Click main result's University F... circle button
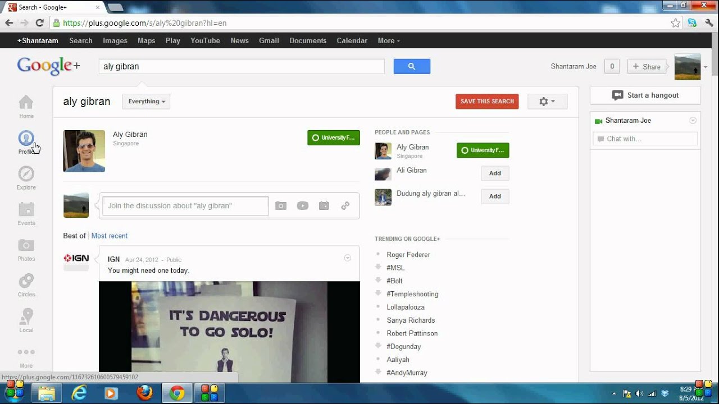 coord(334,137)
